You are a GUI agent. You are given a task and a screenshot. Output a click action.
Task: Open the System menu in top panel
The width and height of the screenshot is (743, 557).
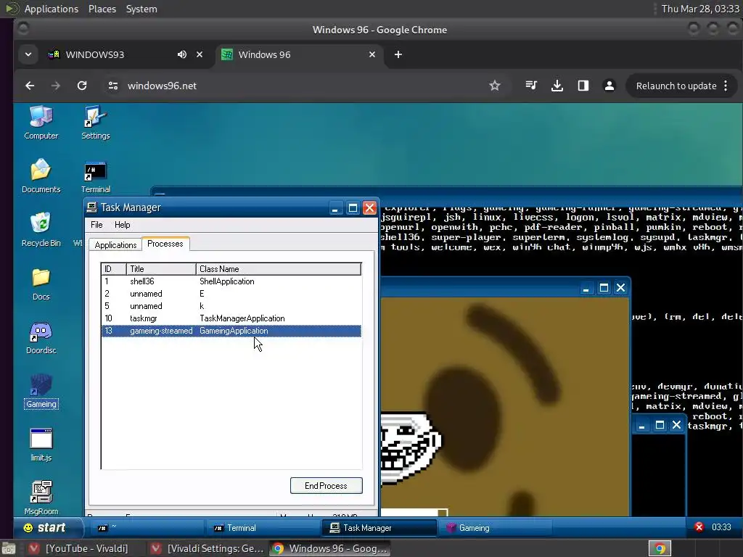coord(141,9)
